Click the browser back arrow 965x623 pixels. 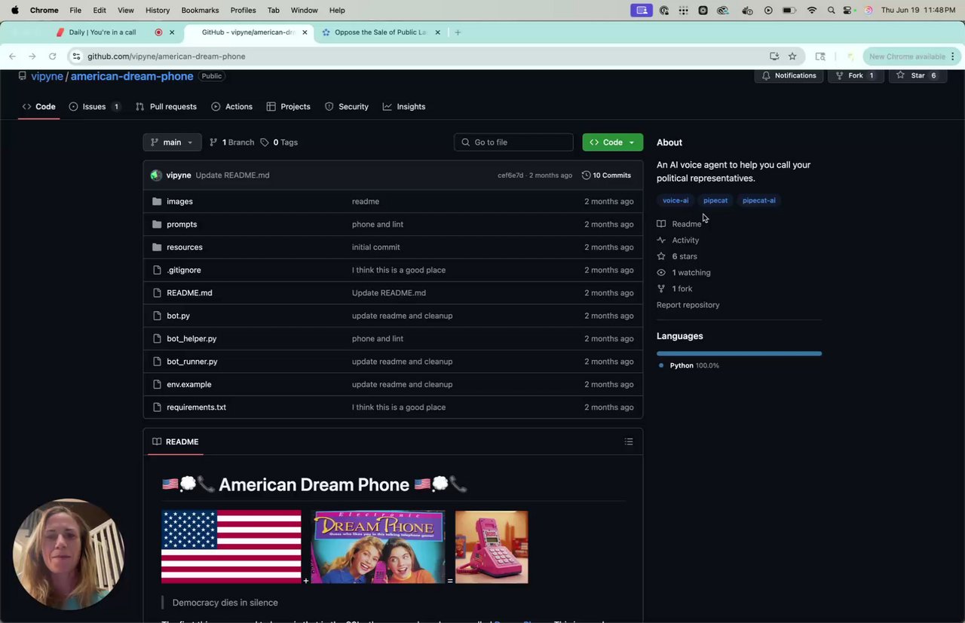[x=12, y=56]
